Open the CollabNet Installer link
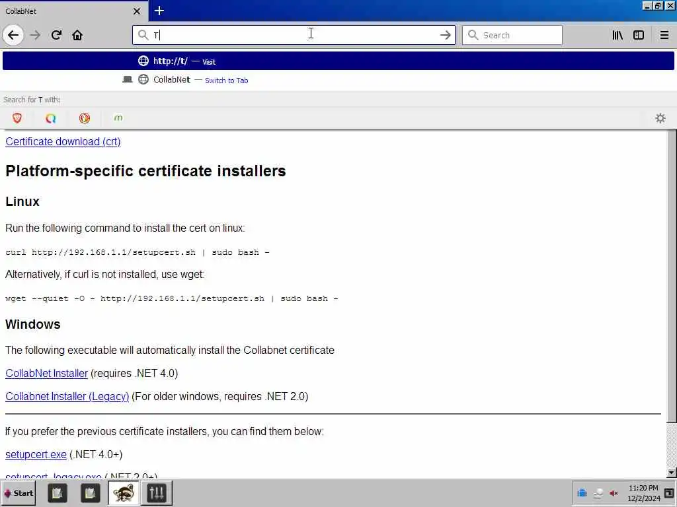This screenshot has height=507, width=677. [x=47, y=374]
